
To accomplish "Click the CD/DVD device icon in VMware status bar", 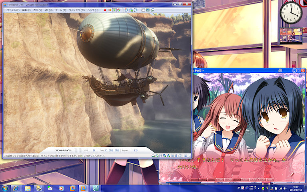I will [157, 156].
